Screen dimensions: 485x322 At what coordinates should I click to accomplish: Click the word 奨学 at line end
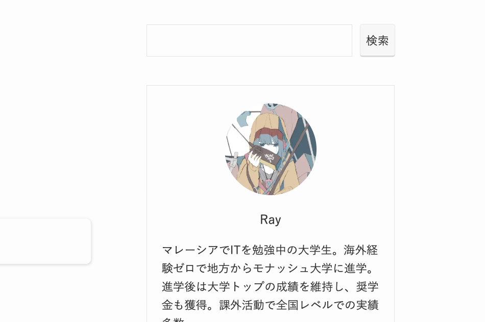pyautogui.click(x=367, y=287)
